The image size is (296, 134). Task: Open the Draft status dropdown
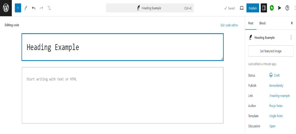coord(274,75)
